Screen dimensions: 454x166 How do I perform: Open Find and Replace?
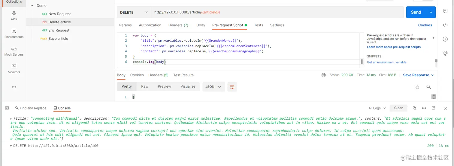(30, 108)
